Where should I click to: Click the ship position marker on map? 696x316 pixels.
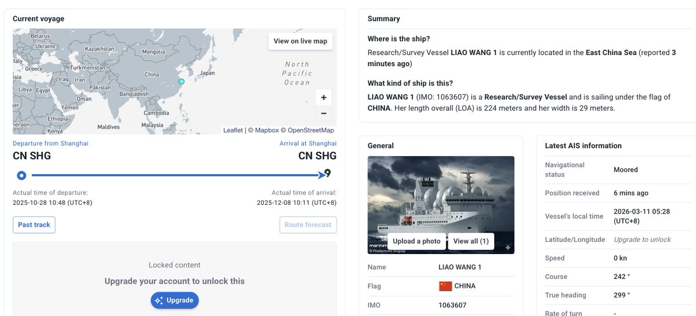click(182, 82)
